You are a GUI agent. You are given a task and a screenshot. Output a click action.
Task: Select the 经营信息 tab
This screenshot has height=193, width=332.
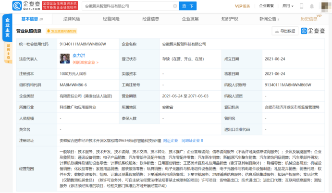click(151, 19)
